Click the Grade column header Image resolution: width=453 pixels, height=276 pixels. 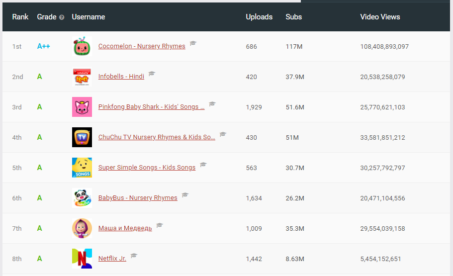point(47,17)
